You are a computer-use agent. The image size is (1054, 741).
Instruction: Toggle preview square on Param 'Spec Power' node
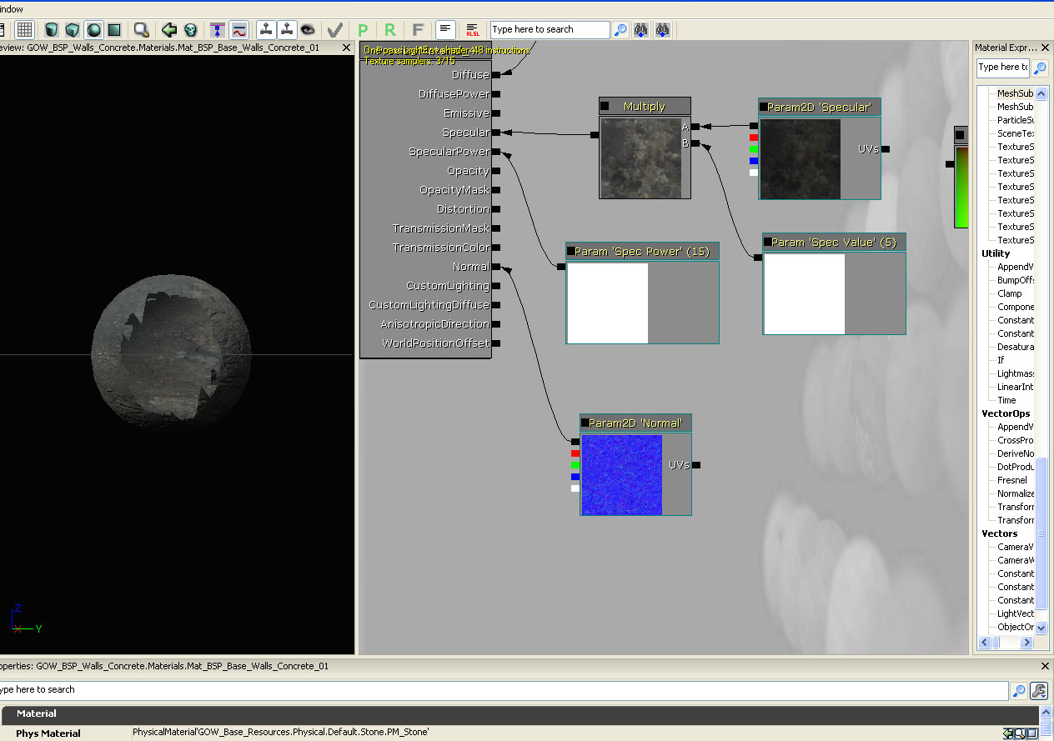571,251
